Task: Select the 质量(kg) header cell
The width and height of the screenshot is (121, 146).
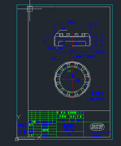Action: (x=63, y=116)
